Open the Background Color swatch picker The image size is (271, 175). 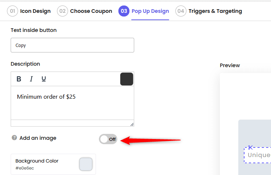pos(86,164)
